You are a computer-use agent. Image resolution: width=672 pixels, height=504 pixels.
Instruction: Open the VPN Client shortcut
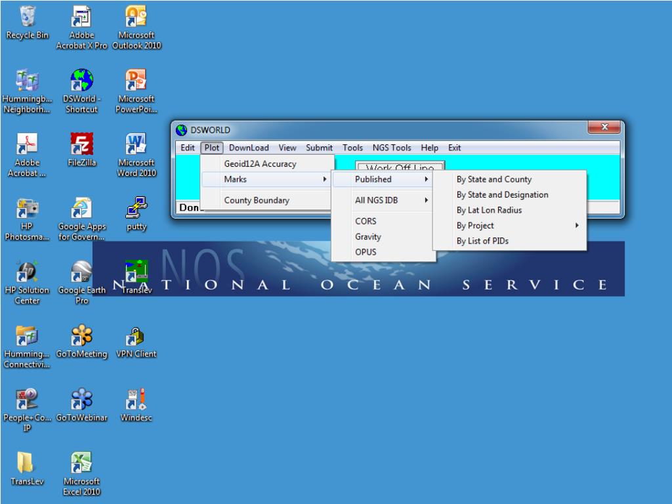136,341
